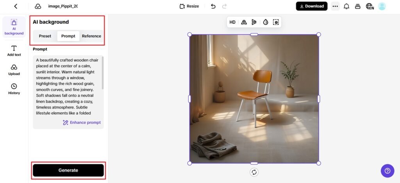Flip the image vertically
This screenshot has width=400, height=183.
254,22
